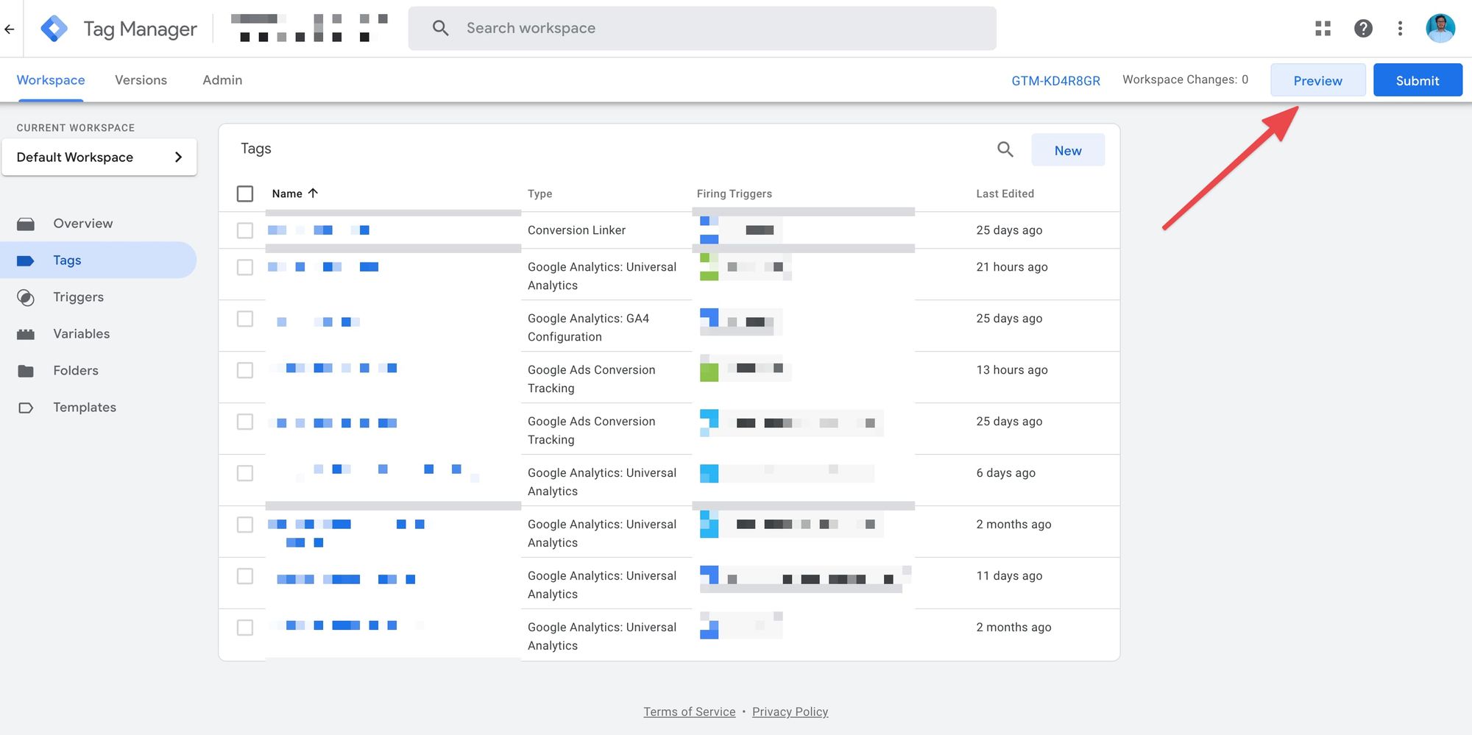
Task: Click trigger icon in GA4 Configuration row
Action: point(709,318)
